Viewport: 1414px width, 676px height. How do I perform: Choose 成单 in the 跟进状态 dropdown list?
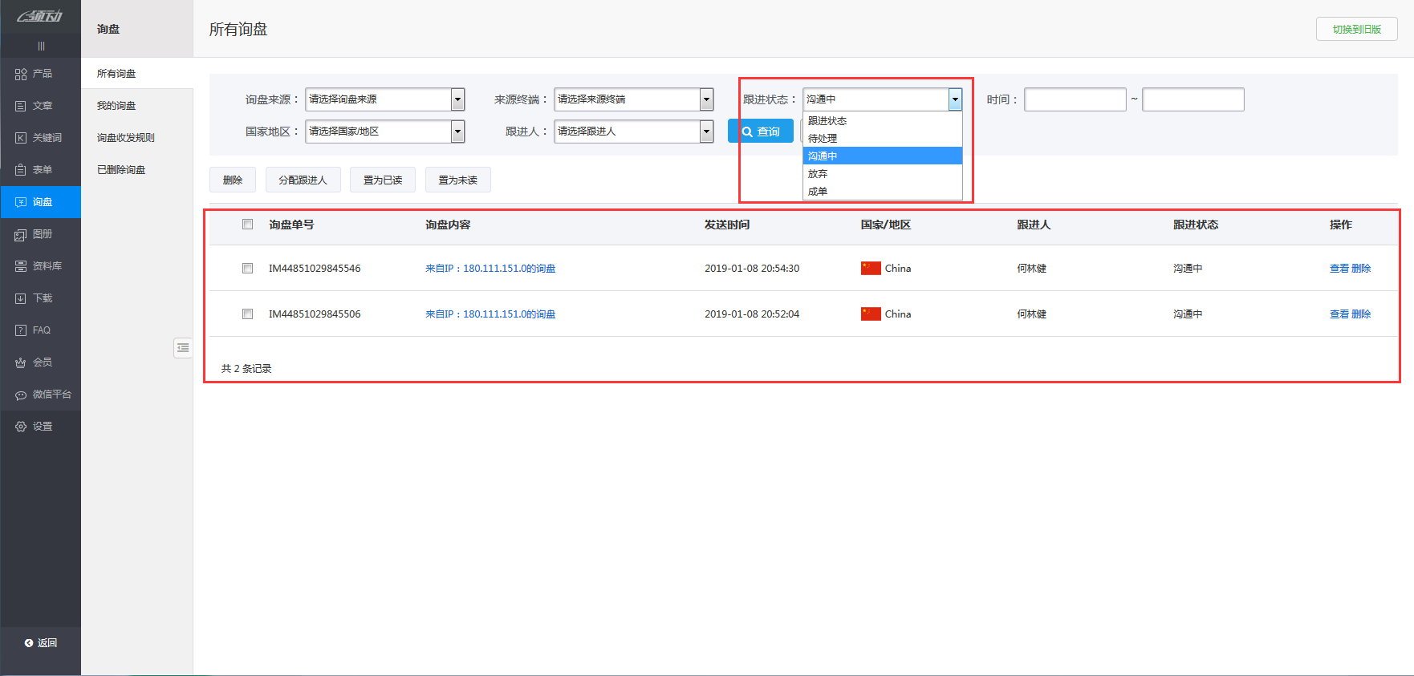click(x=818, y=192)
